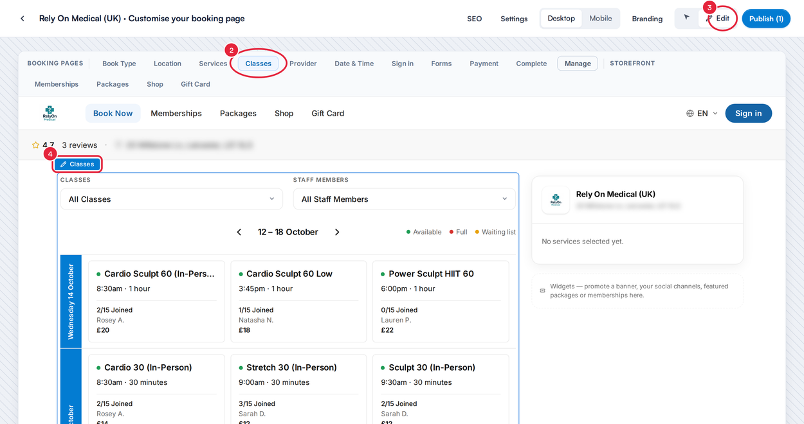Open the Provider page tab
The width and height of the screenshot is (804, 424).
point(303,64)
